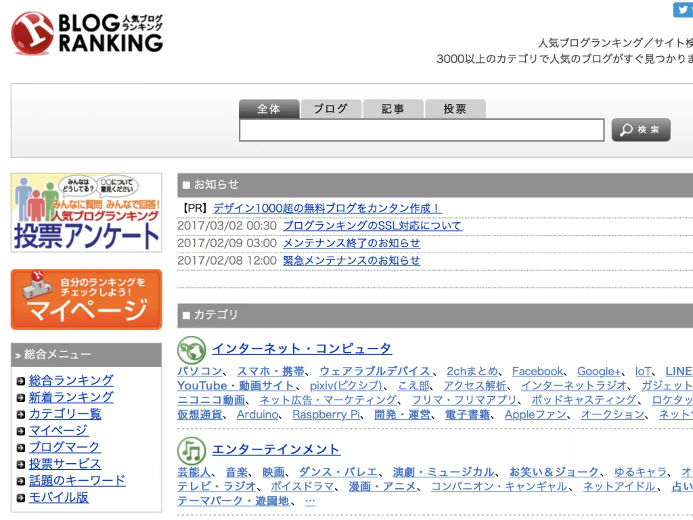Open 新着ランキング in the sidebar menu
The image size is (693, 520).
70,397
